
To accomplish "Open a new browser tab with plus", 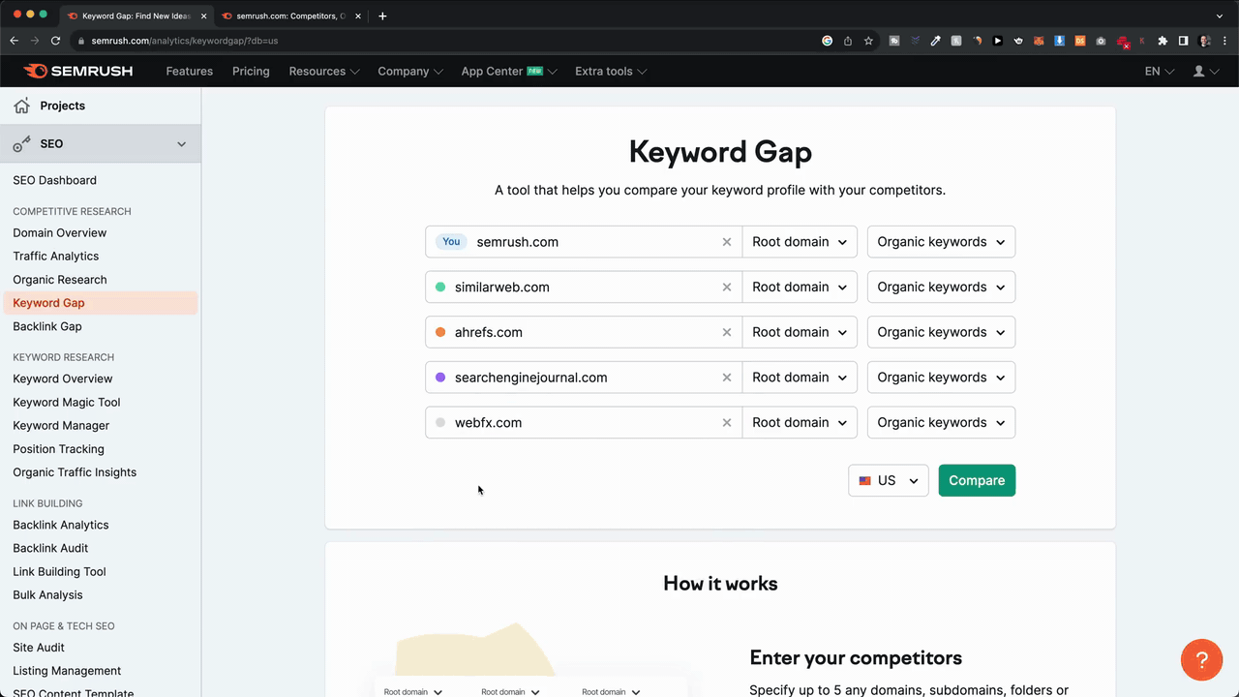I will point(382,15).
